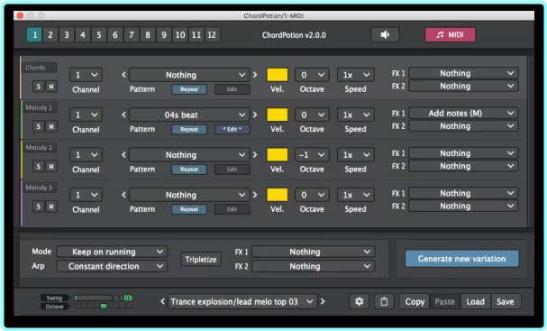This screenshot has width=547, height=331.
Task: Switch to slot tab 12
Action: click(212, 34)
